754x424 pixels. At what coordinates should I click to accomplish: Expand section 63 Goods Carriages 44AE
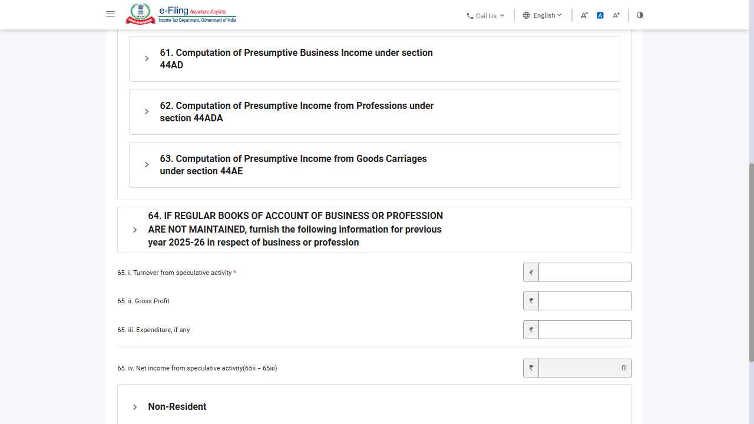click(375, 165)
